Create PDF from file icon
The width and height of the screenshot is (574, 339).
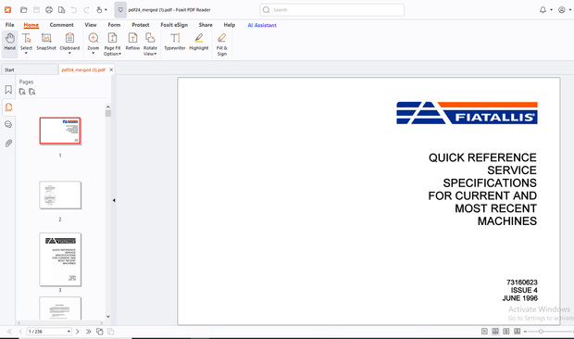(61, 10)
